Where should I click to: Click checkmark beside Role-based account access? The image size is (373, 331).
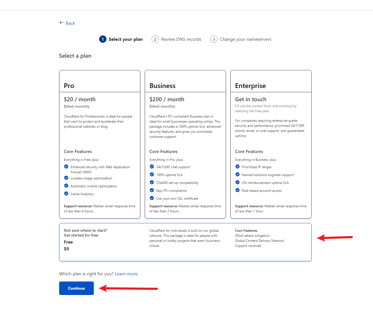pos(237,190)
